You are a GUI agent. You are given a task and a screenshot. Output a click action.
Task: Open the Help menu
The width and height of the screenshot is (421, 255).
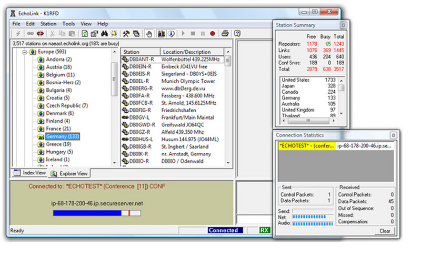coord(103,24)
